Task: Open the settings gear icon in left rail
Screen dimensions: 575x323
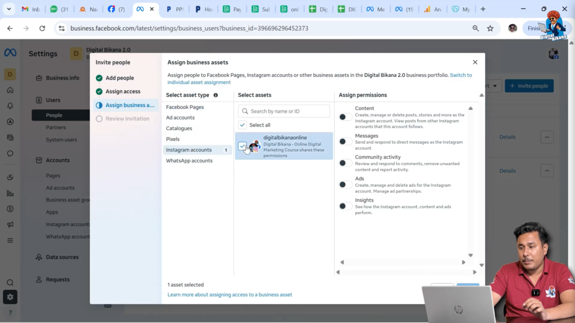Action: tap(10, 297)
